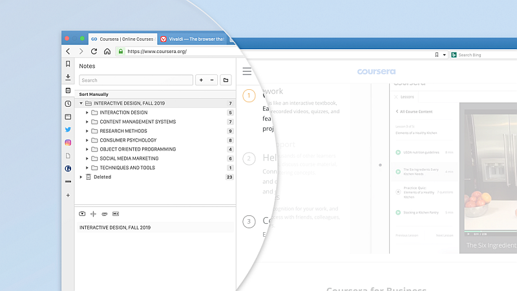This screenshot has height=291, width=517.
Task: Click the green padlock site info icon
Action: tap(121, 52)
